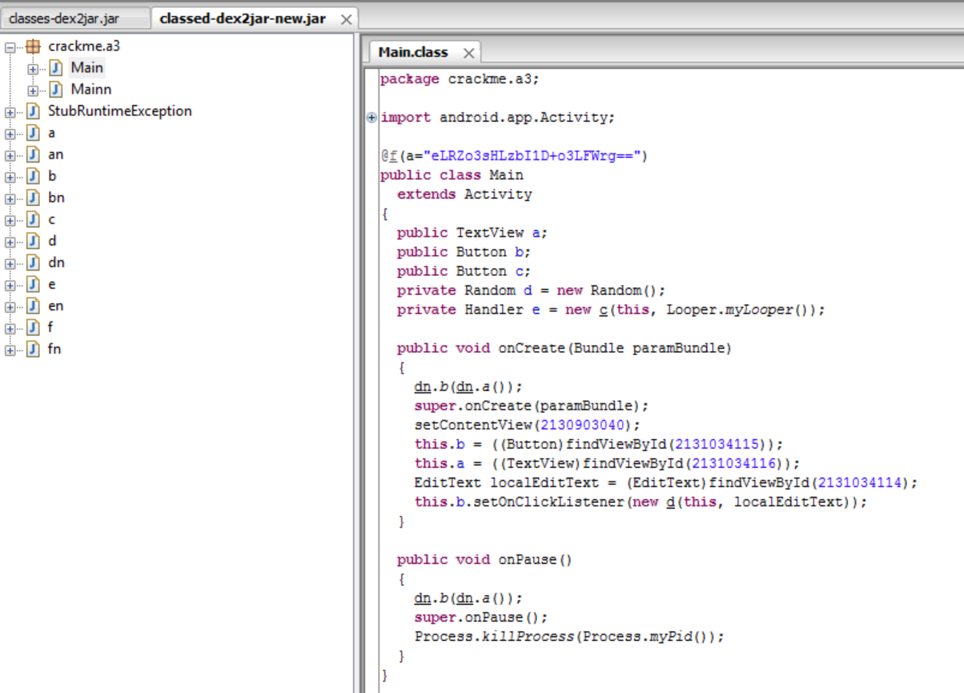Click the Process.killProcess line
The image size is (964, 693).
[x=568, y=637]
